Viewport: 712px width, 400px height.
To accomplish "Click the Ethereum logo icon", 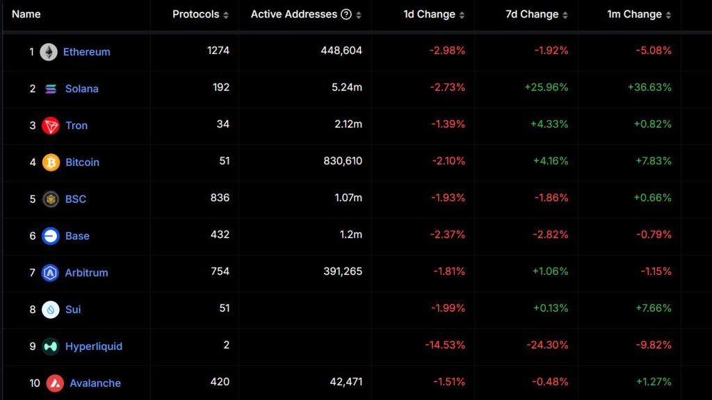I will [x=49, y=52].
